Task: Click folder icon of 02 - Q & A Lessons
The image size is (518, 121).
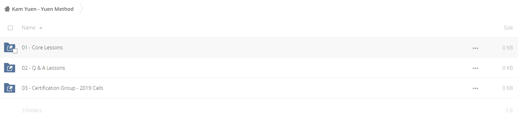Action: (10, 68)
